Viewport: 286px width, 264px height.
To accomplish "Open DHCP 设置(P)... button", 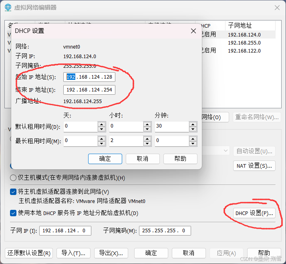I will click(x=254, y=213).
